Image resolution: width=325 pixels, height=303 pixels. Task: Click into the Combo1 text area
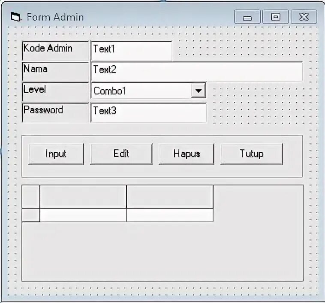141,91
